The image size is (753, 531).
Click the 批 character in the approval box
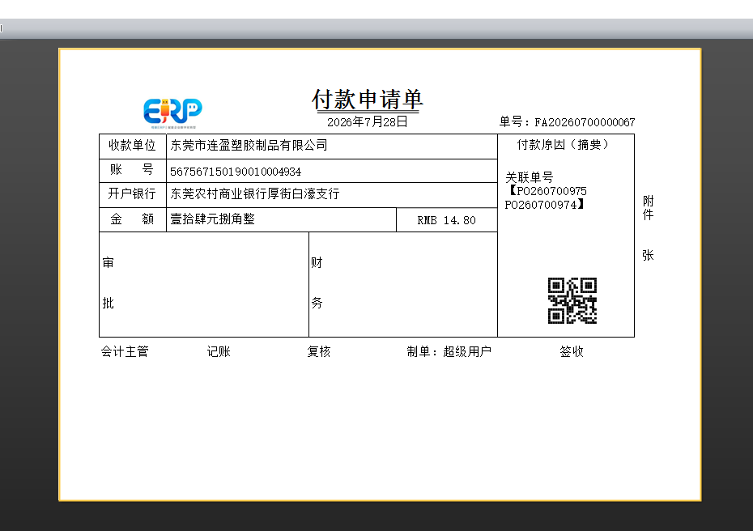[x=108, y=303]
